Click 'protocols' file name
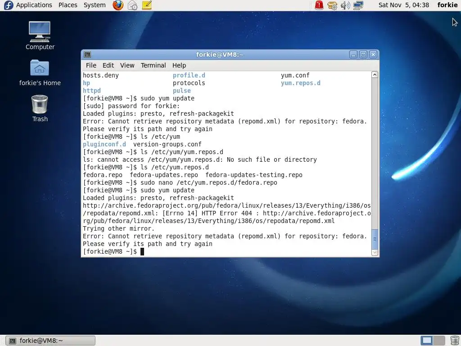The image size is (461, 346). [189, 83]
